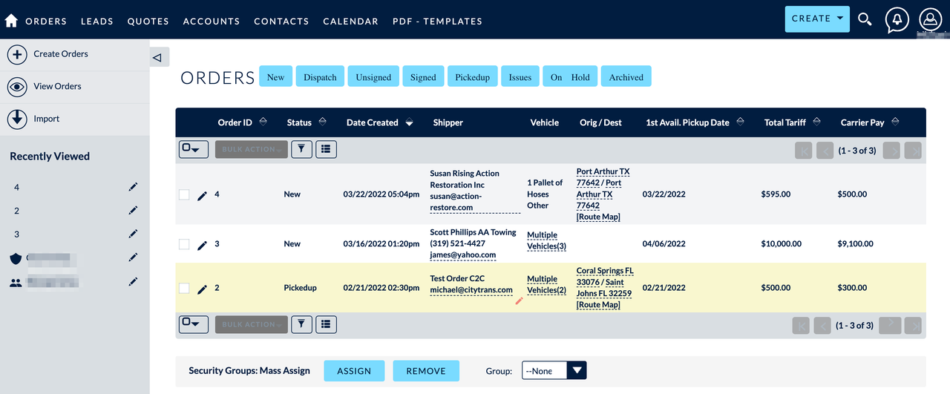Show Archived orders
Viewport: 950px width, 394px height.
(626, 76)
